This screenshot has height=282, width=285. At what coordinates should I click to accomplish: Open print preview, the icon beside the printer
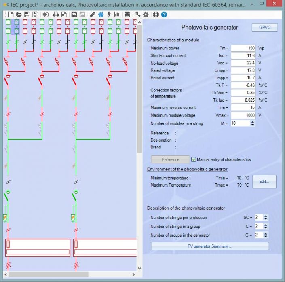64,15
